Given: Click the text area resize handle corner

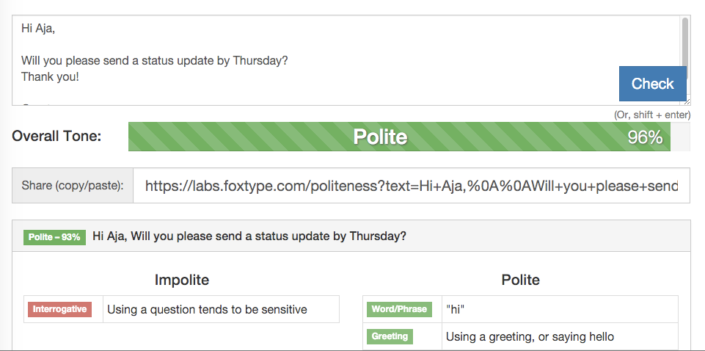Looking at the screenshot, I should pyautogui.click(x=687, y=101).
